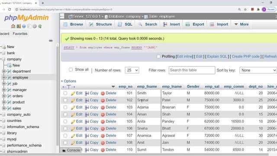Image resolution: width=277 pixels, height=156 pixels.
Task: Sort by emp_sal column header
Action: tap(212, 87)
